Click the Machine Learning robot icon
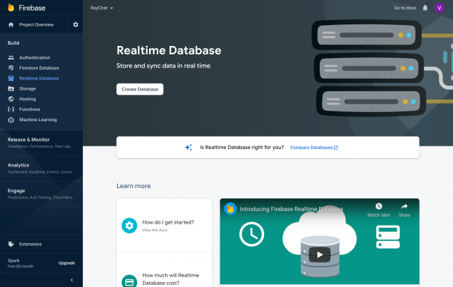The height and width of the screenshot is (287, 453). tap(11, 120)
